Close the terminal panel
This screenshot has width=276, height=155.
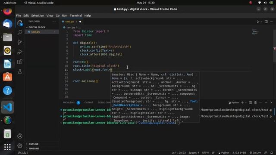pyautogui.click(x=271, y=102)
